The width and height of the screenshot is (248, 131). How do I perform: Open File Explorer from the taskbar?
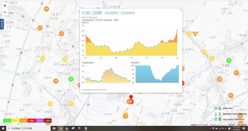54,129
